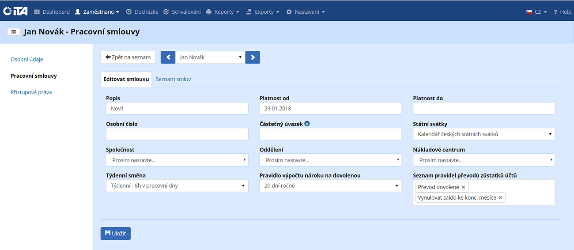Click the contract card icon beside page title
The width and height of the screenshot is (574, 250).
point(14,32)
